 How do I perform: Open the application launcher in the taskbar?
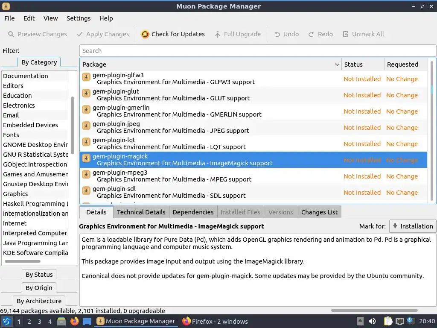[7, 321]
